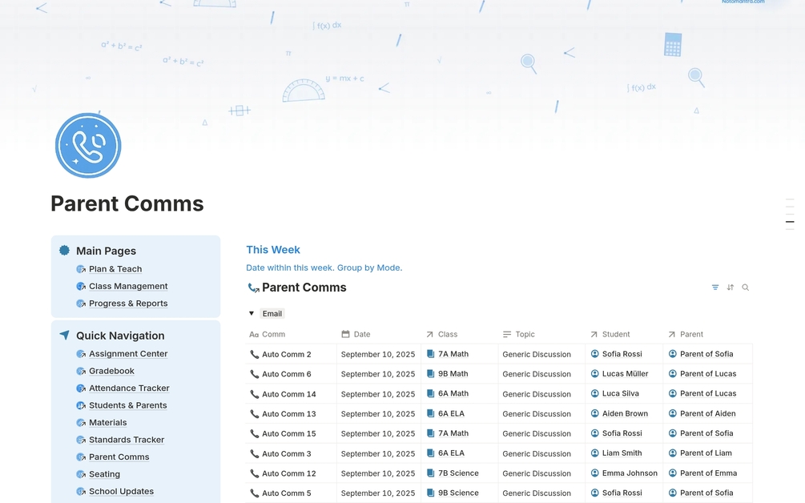Screen dimensions: 805x503
Task: Open Progress & Reports page link
Action: coord(128,304)
